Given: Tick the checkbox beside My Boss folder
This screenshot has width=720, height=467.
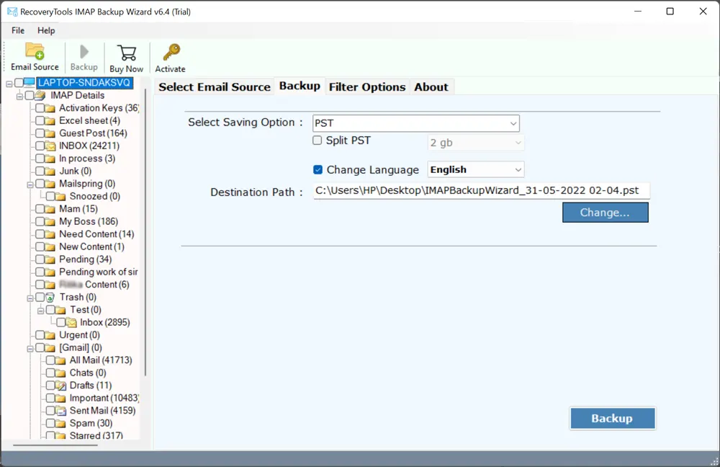Looking at the screenshot, I should 40,221.
